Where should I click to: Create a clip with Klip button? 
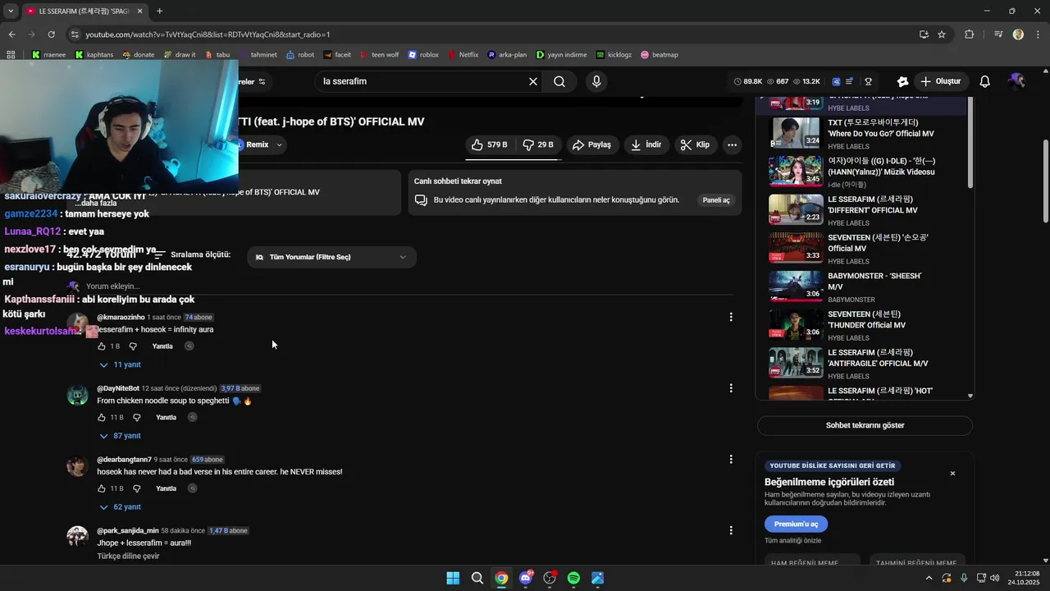(695, 144)
